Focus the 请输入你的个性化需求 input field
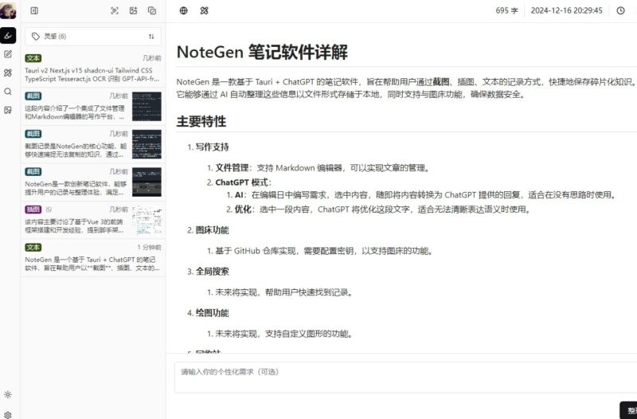This screenshot has width=637, height=419. (405, 377)
